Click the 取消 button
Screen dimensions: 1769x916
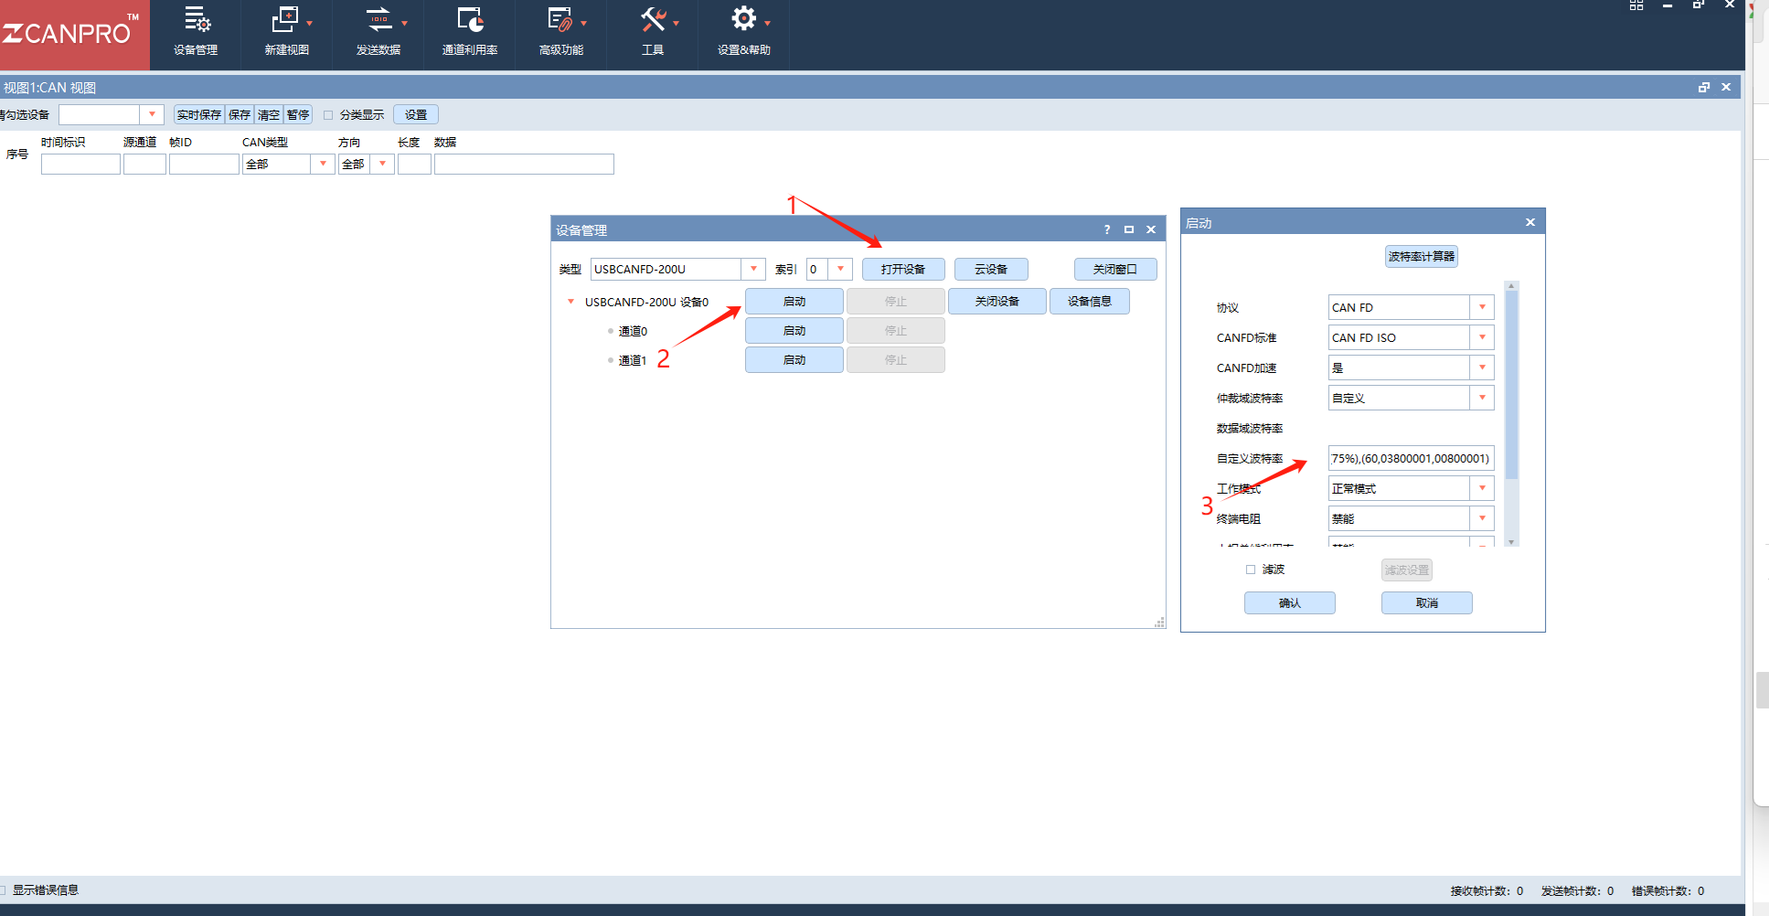1427,602
